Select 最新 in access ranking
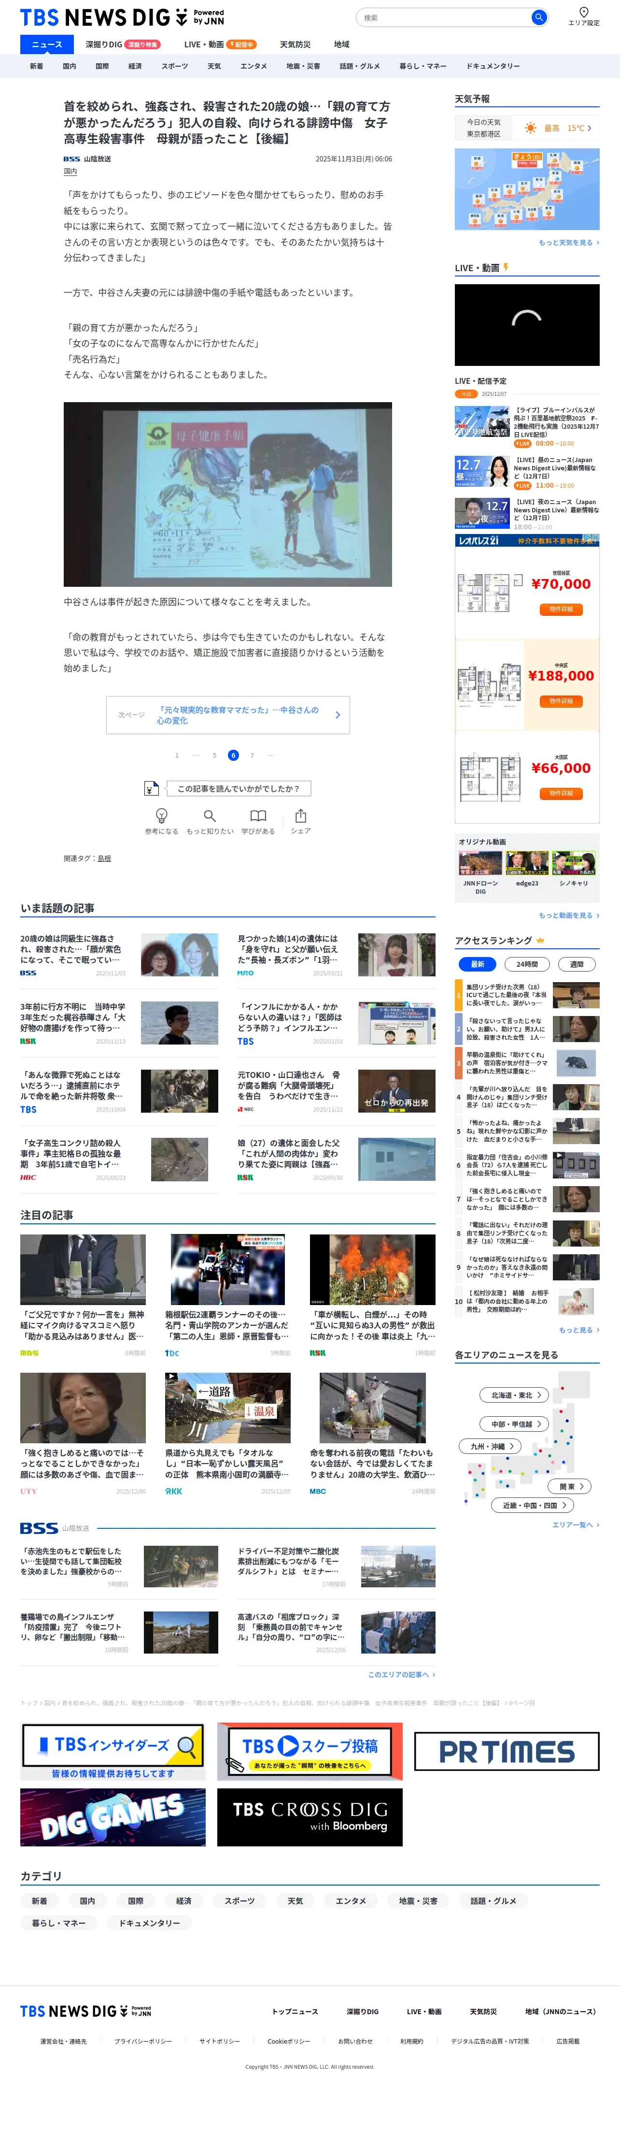 coord(478,963)
